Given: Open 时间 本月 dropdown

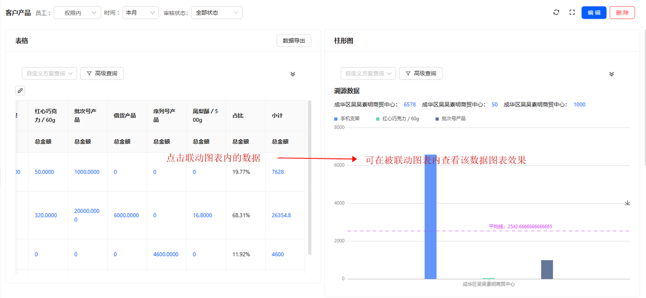Looking at the screenshot, I should click(x=141, y=13).
